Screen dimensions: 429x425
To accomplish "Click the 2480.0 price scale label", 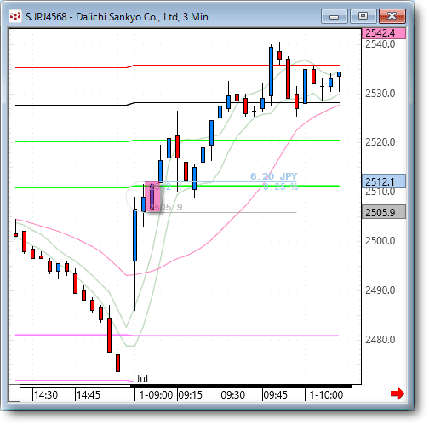I will point(380,340).
